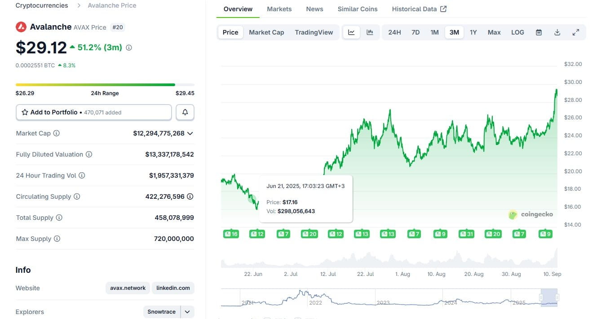The width and height of the screenshot is (601, 319).
Task: Click Add to Portfolio button
Action: (x=94, y=112)
